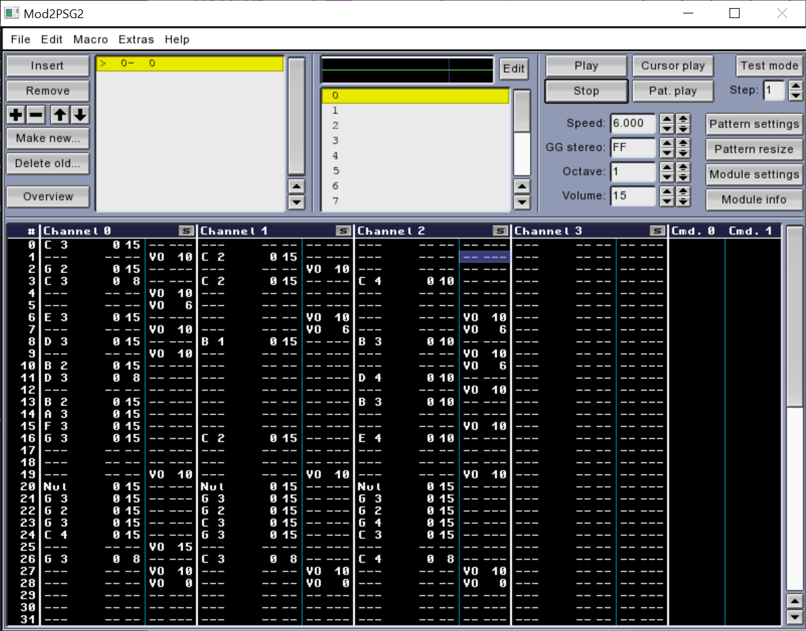The image size is (806, 631).
Task: Click the plus button below Remove
Action: [16, 115]
